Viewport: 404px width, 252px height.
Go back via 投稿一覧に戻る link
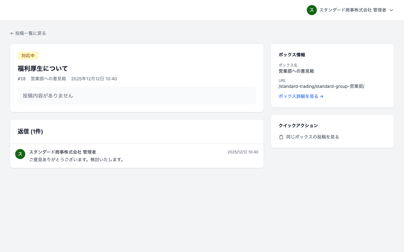[x=30, y=33]
